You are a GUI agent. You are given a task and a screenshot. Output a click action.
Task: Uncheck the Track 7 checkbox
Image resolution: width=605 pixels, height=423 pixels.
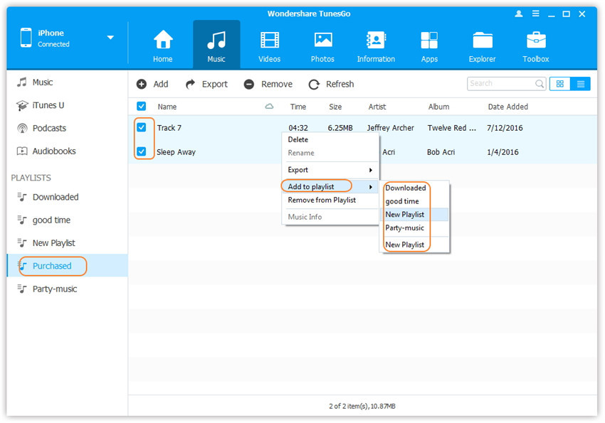[142, 127]
